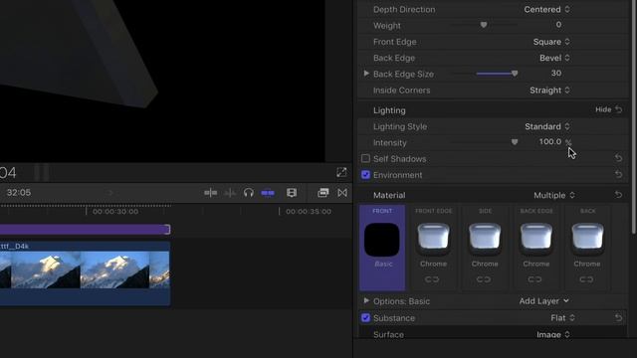Open Inside Corners Straight dropdown

[x=549, y=90]
